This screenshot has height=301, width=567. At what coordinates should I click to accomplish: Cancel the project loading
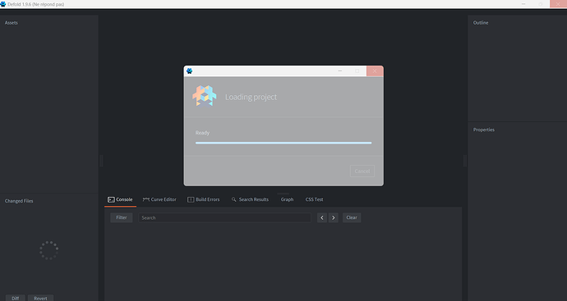pos(362,171)
